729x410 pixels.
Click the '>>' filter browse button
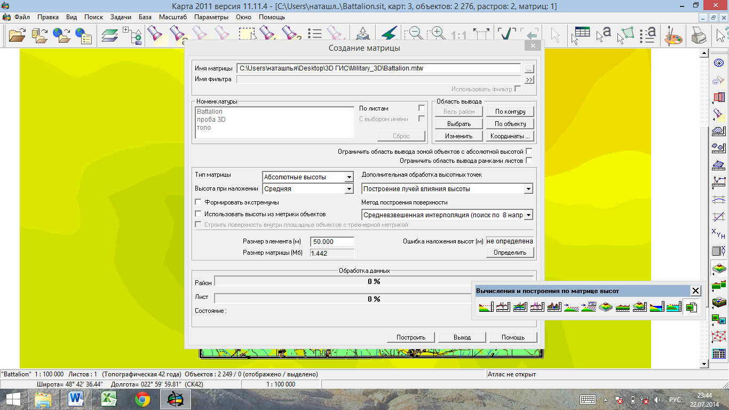click(529, 80)
